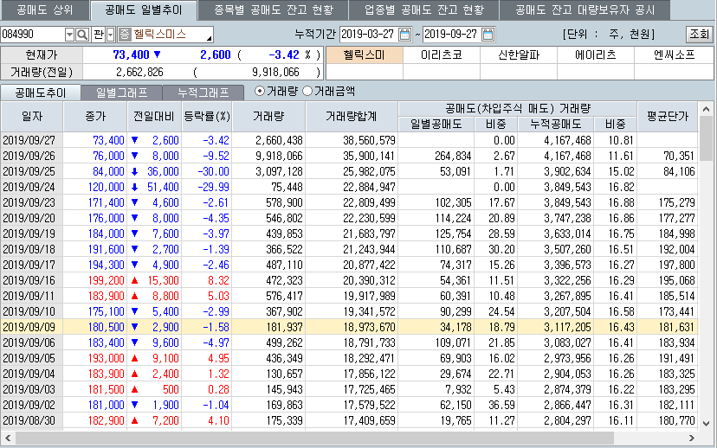Click the 조회 search button

(699, 35)
